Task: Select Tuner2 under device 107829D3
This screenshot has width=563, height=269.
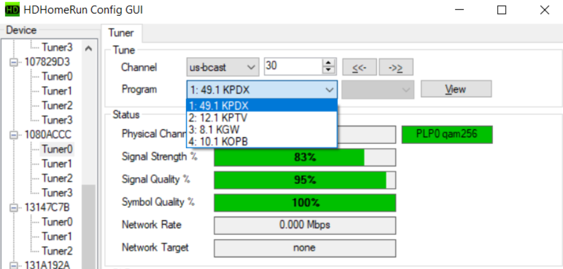Action: [57, 105]
